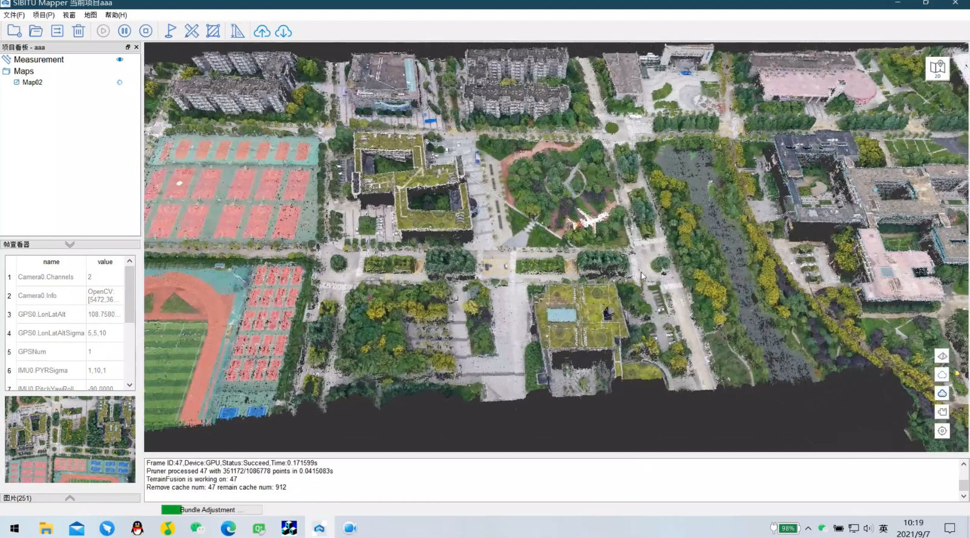The image size is (970, 538).
Task: Click the Bundle Adjustment progress bar
Action: coord(212,510)
